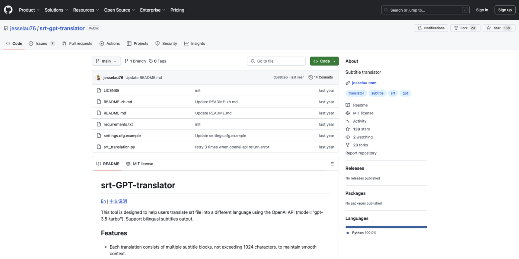Viewport: 519px width, 259px height.
Task: Open the README outline list icon
Action: (x=332, y=164)
